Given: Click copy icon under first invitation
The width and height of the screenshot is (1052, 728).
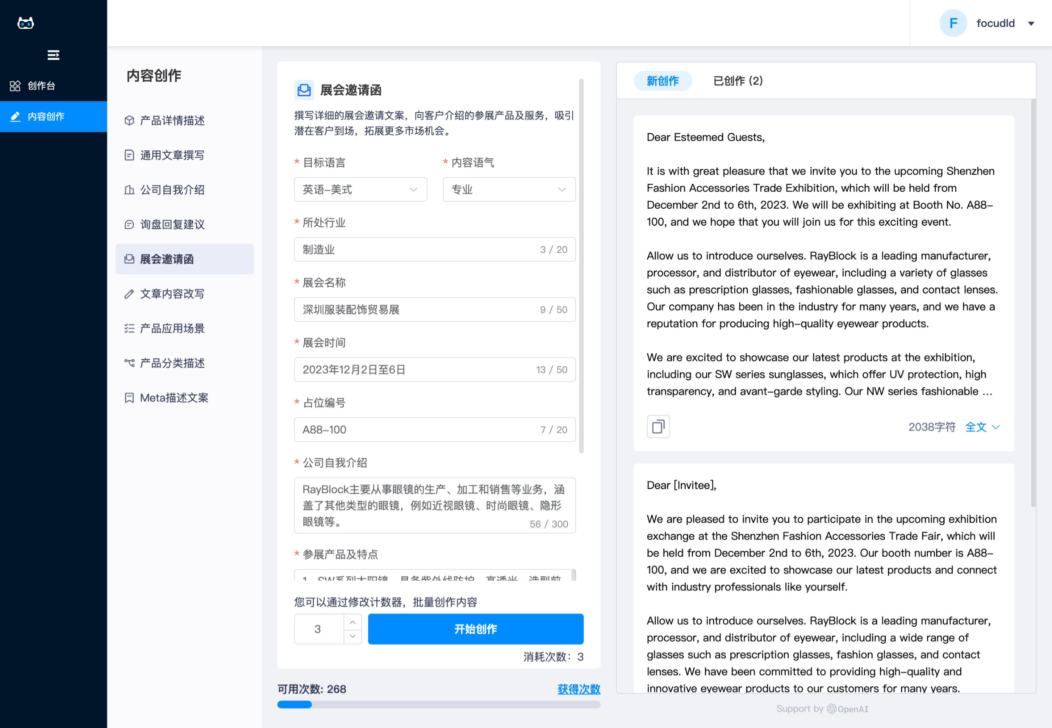Looking at the screenshot, I should click(657, 427).
